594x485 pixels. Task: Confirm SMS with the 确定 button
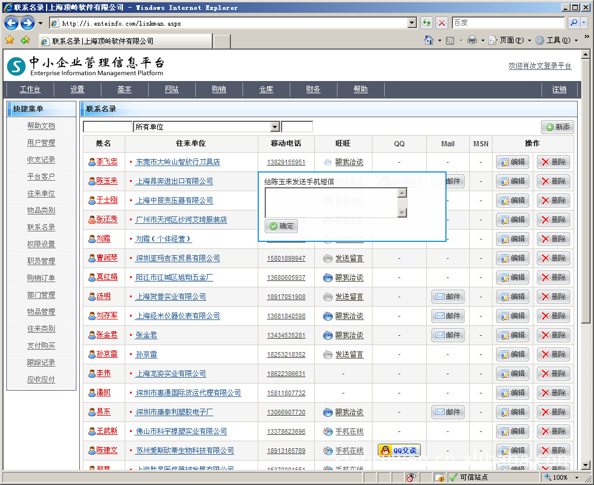[282, 226]
